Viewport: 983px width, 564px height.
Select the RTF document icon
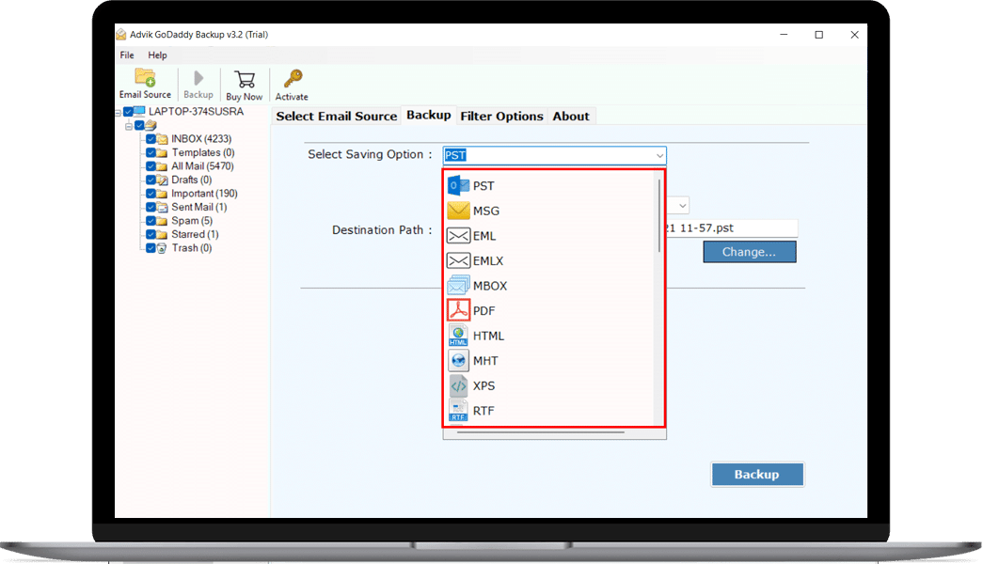pyautogui.click(x=458, y=411)
